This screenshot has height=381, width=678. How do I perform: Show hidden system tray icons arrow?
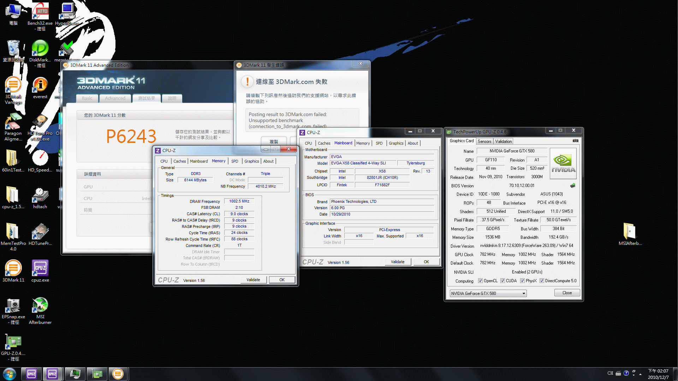pyautogui.click(x=640, y=374)
